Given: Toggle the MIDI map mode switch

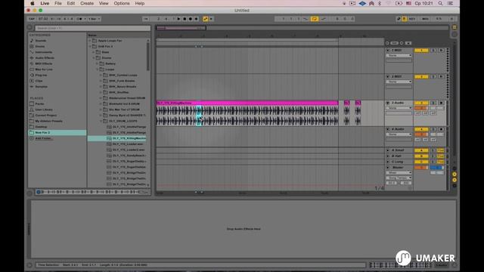Looking at the screenshot, I should coord(425,19).
